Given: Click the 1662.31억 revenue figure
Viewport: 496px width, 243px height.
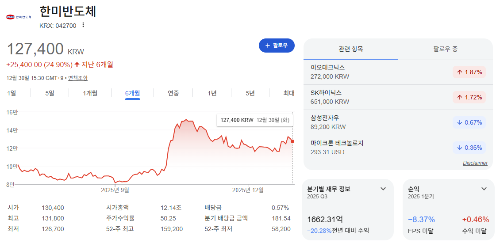Looking at the screenshot, I should pyautogui.click(x=325, y=219).
